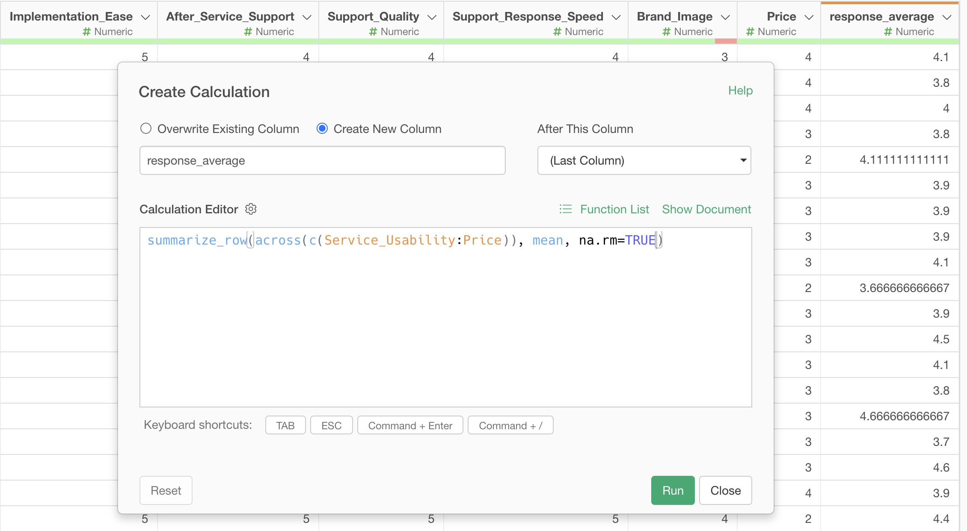The image size is (967, 531).
Task: Open After_Service_Support column menu chevron
Action: tap(307, 17)
